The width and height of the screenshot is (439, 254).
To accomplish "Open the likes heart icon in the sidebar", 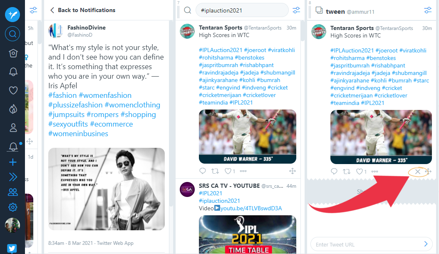I will [x=13, y=90].
